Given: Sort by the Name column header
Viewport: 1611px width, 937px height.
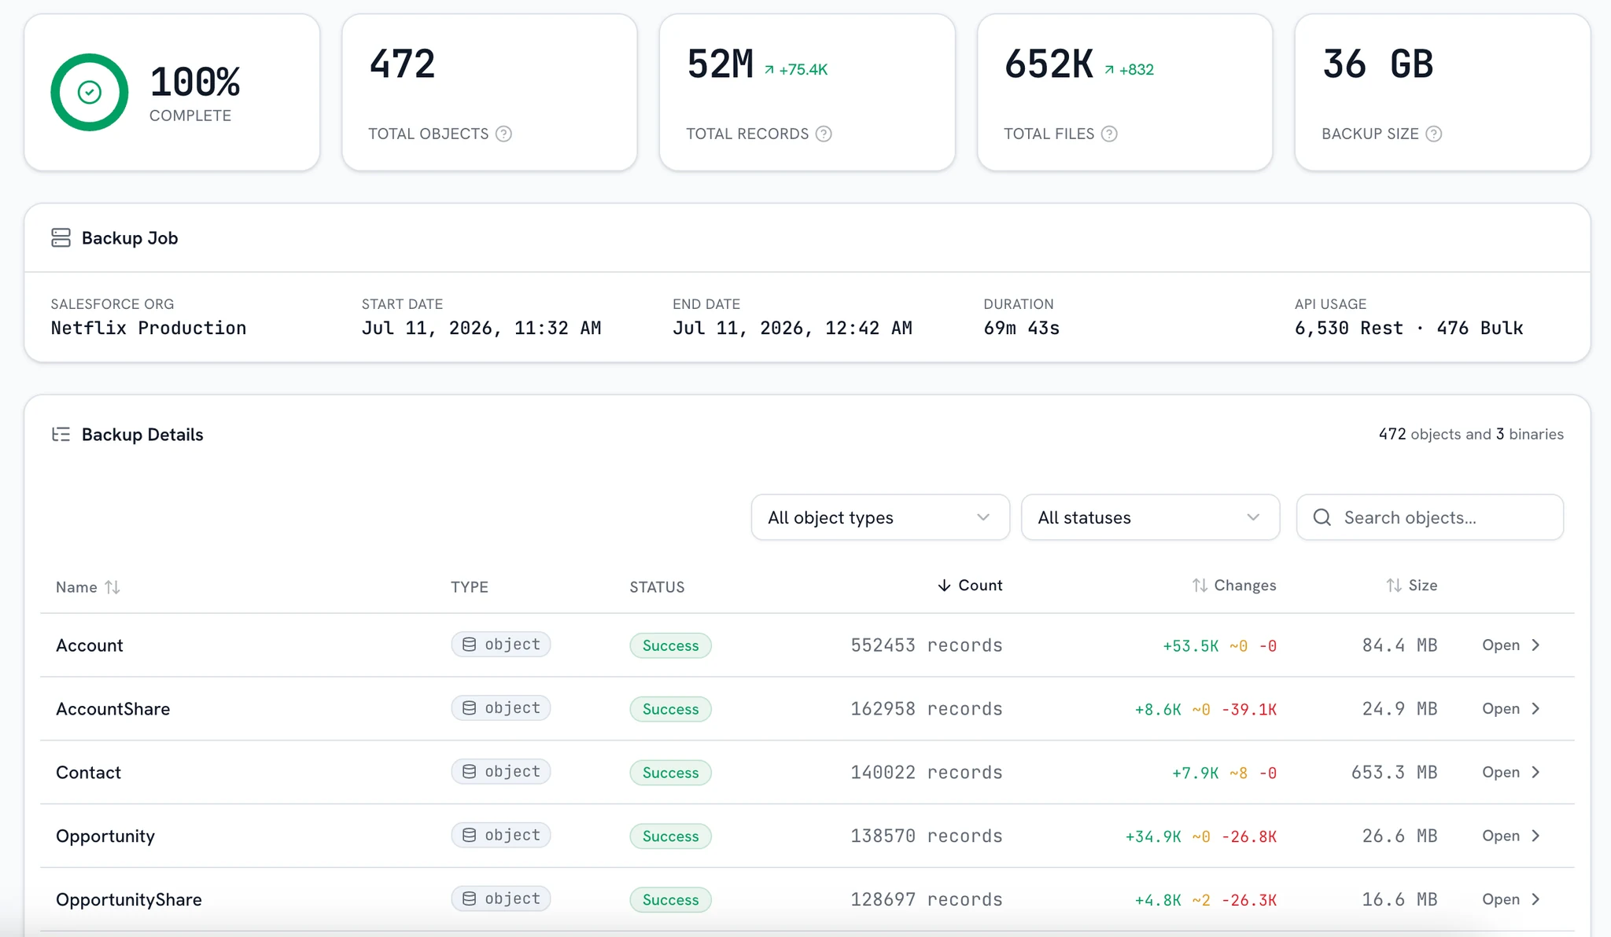Looking at the screenshot, I should click(87, 587).
